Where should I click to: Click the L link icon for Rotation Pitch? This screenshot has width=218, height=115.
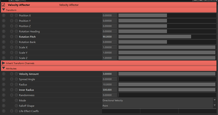click(x=16, y=37)
